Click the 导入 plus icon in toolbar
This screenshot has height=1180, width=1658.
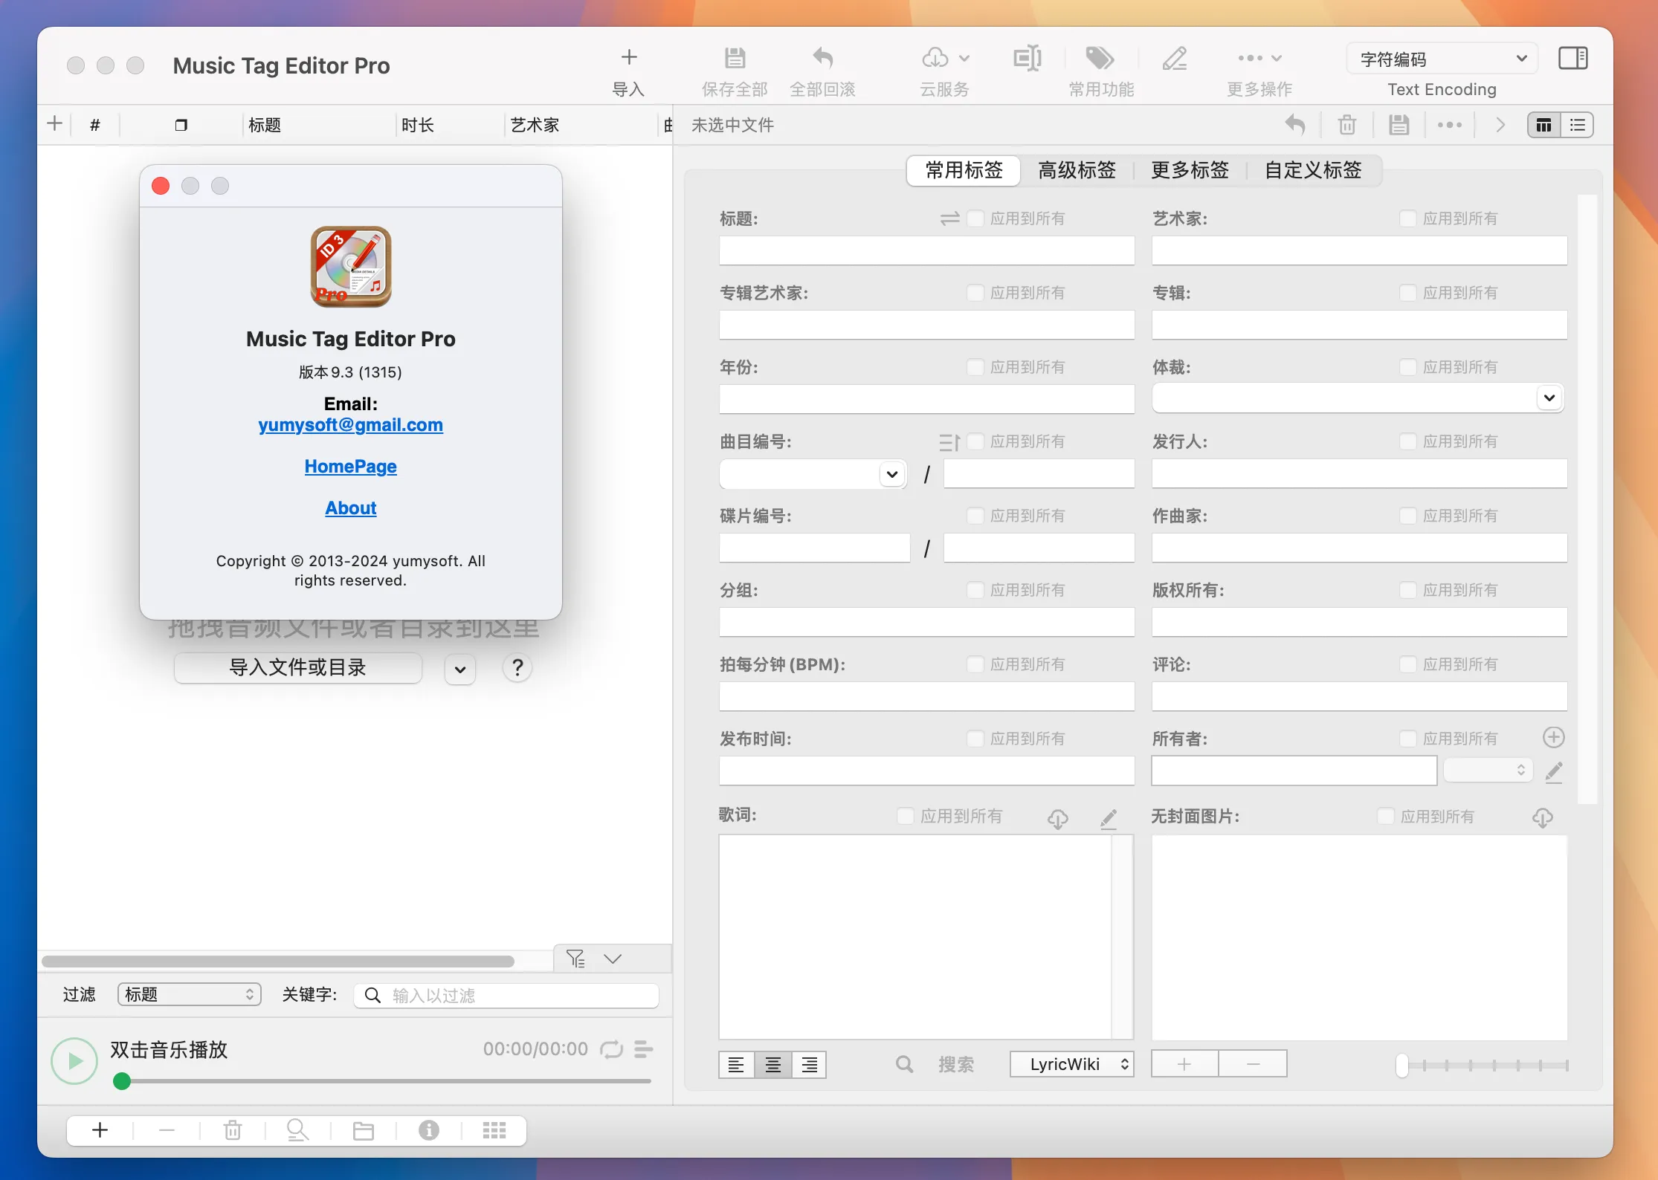pos(629,57)
